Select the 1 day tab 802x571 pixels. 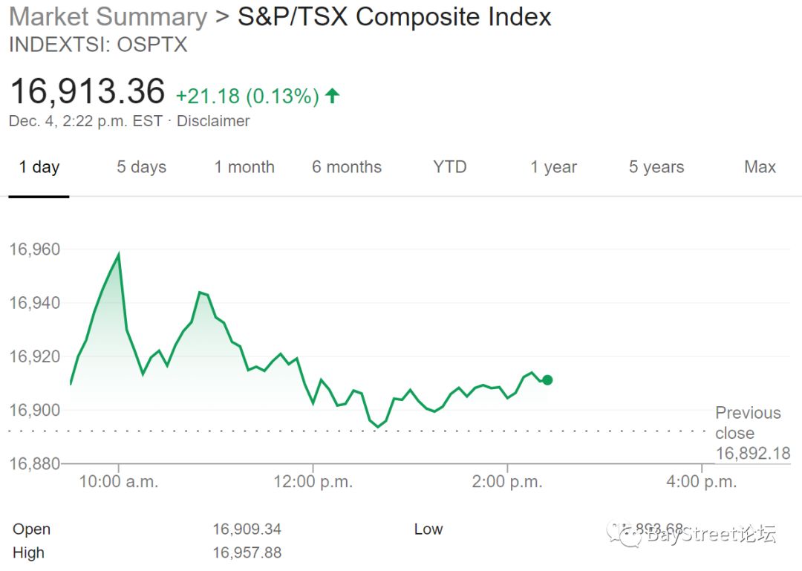click(x=39, y=167)
